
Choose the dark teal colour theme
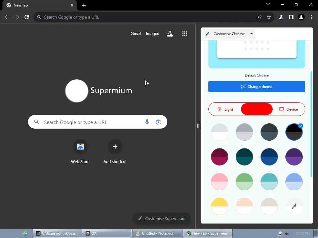(x=244, y=156)
